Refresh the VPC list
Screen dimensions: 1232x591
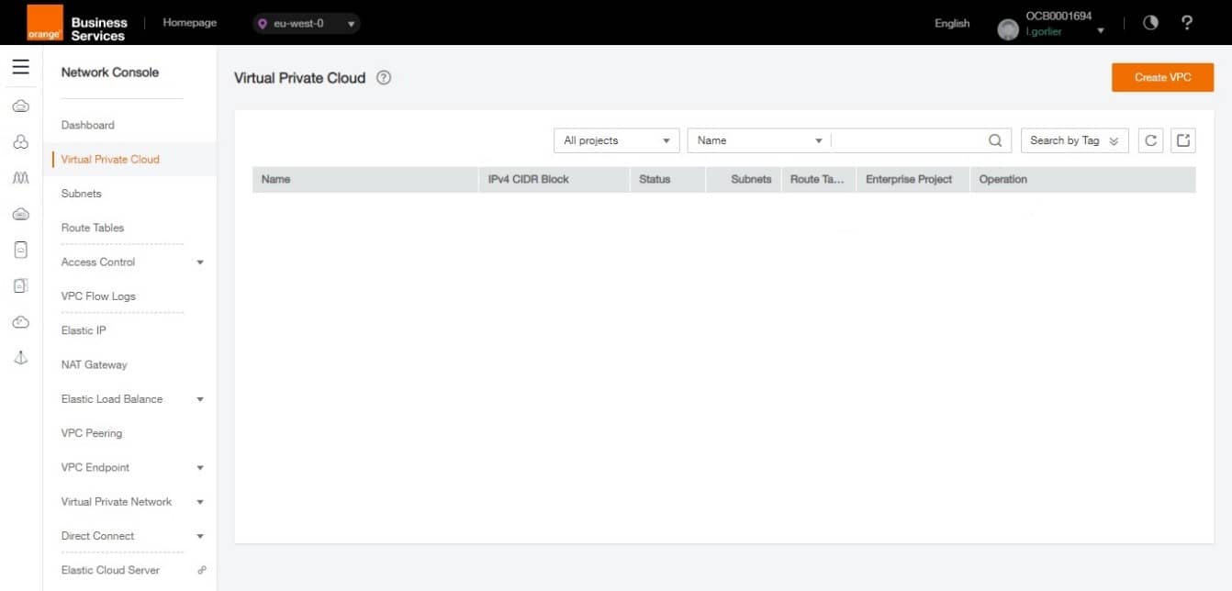tap(1150, 140)
